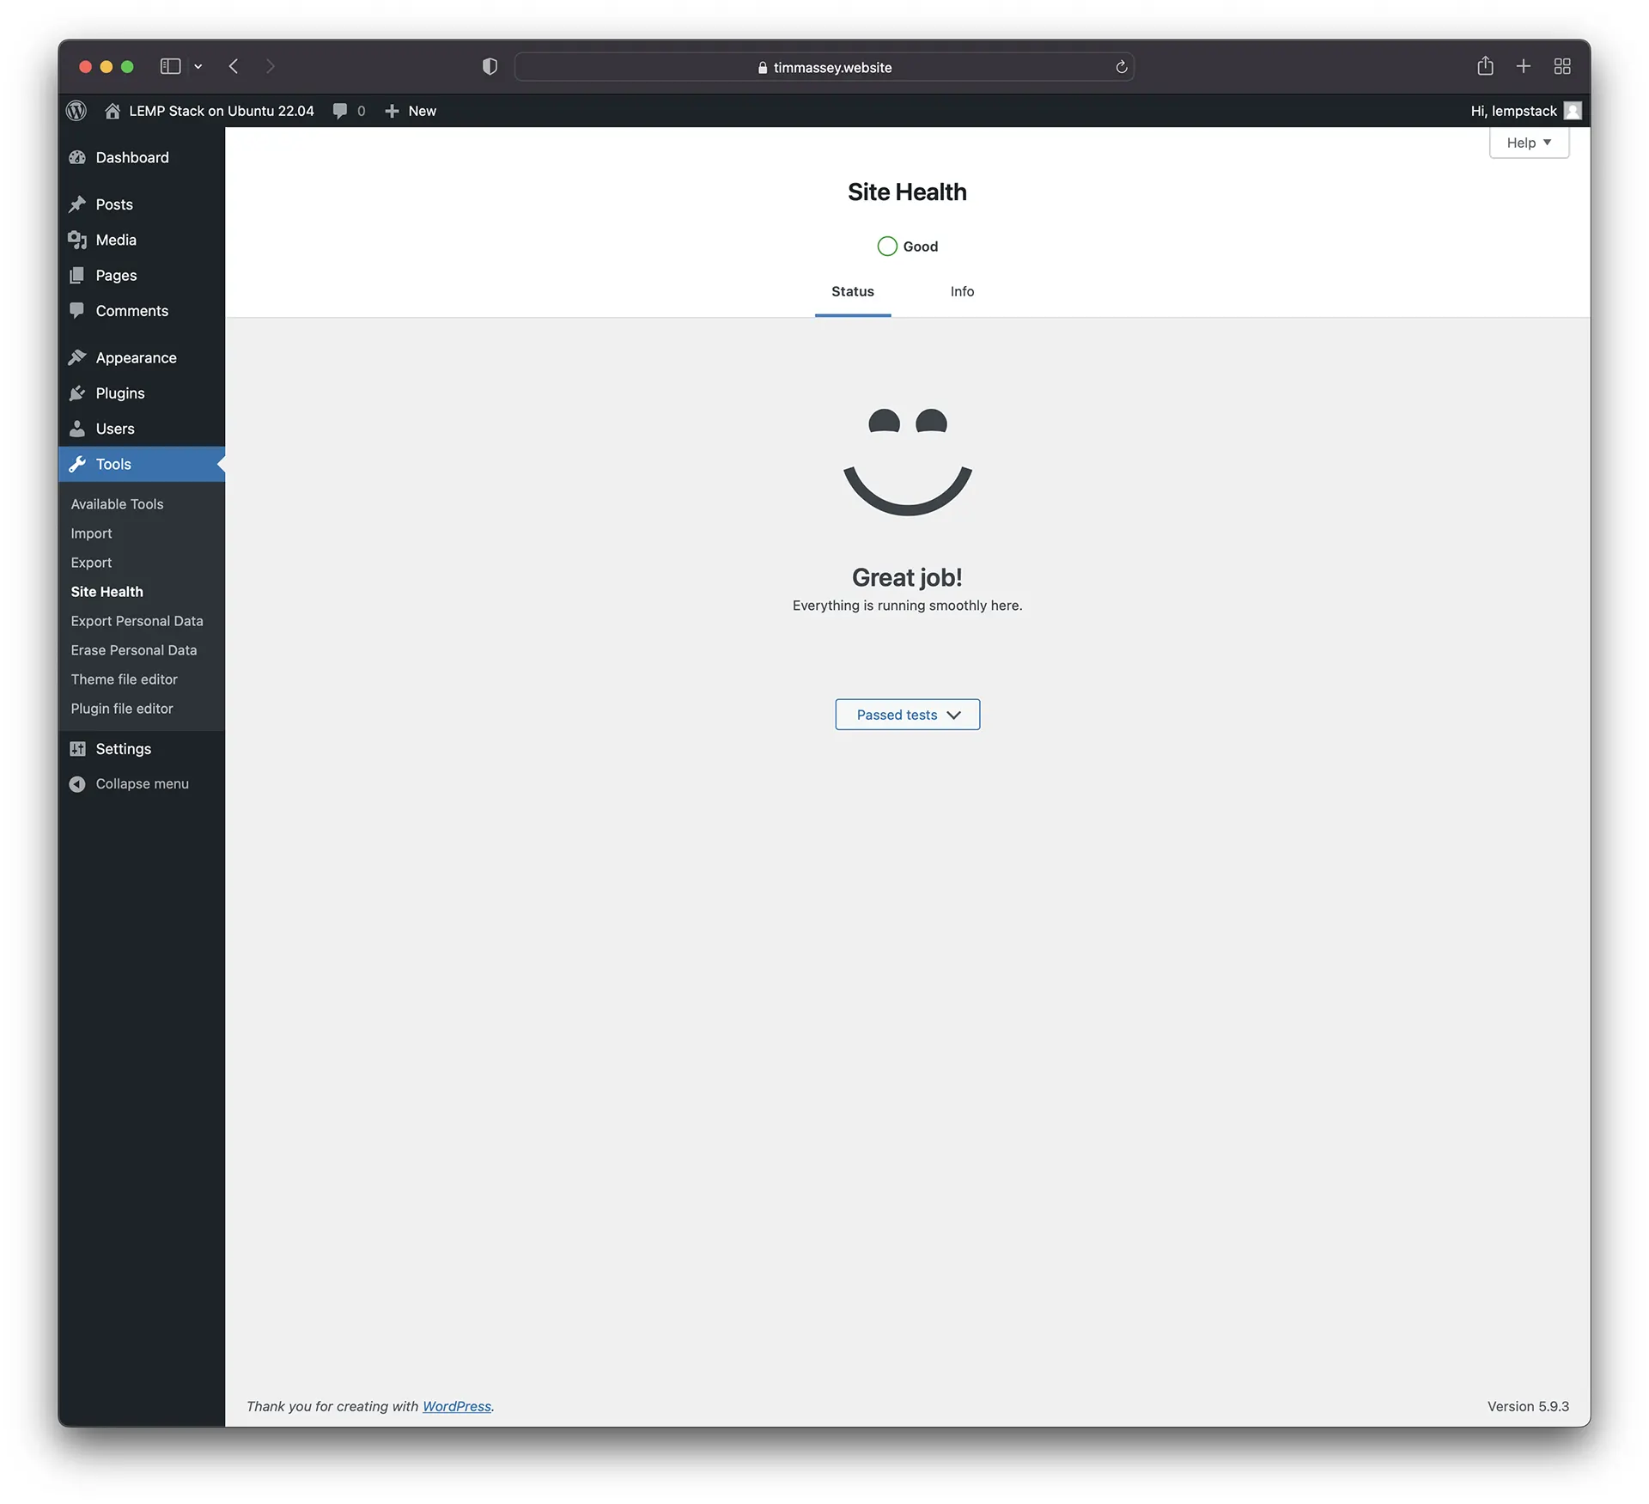Open the Help dropdown panel

click(1529, 143)
